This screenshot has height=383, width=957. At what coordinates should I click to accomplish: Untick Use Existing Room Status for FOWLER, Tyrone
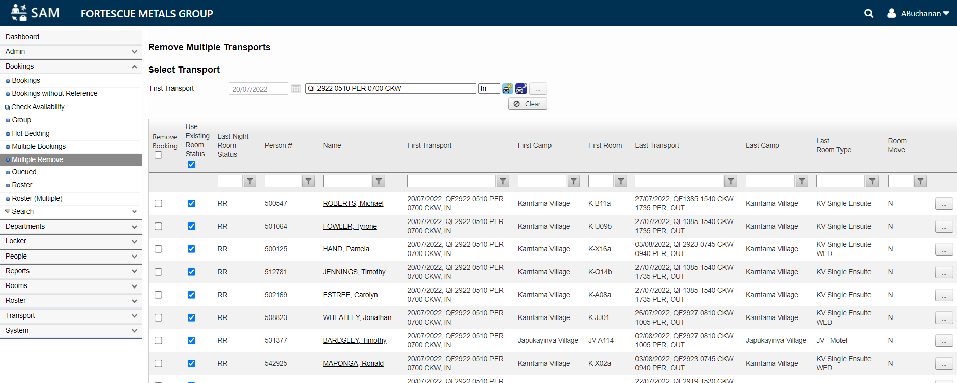191,226
